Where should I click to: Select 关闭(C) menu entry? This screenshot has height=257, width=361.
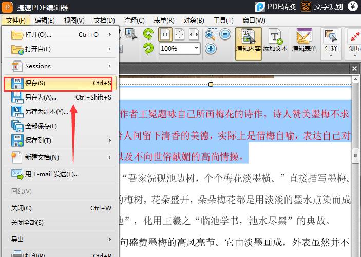pos(60,208)
